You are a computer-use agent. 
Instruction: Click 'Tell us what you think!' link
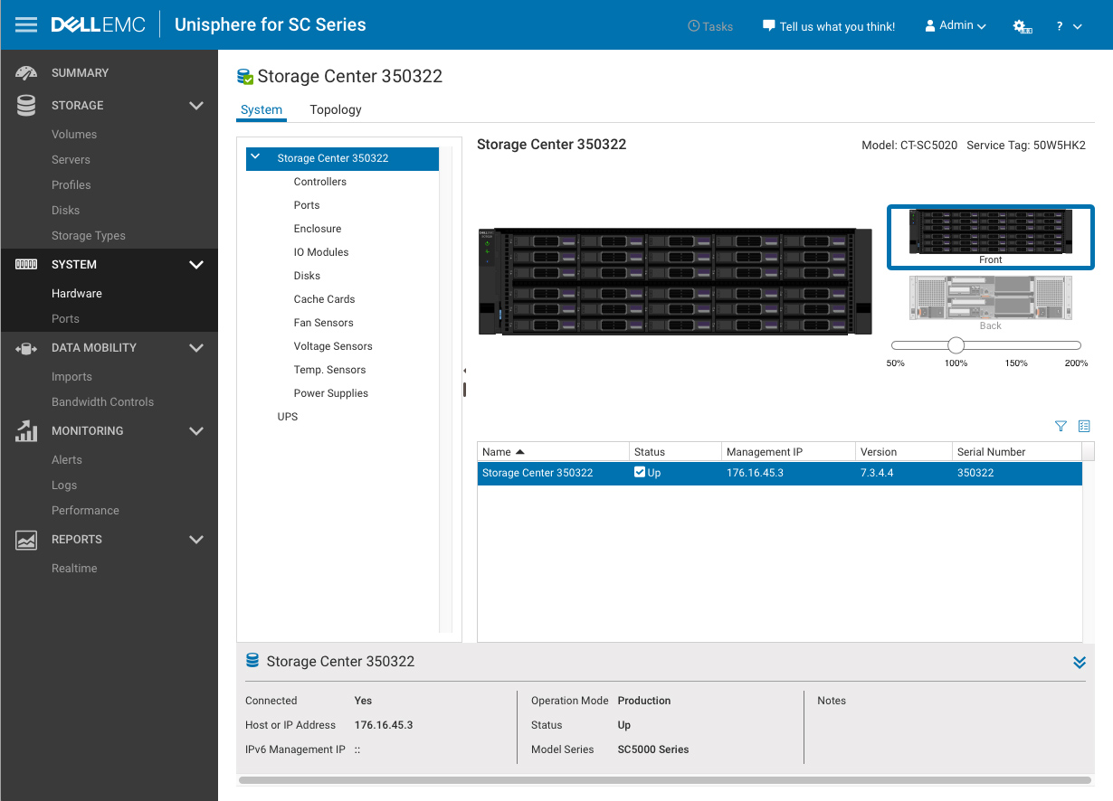837,26
